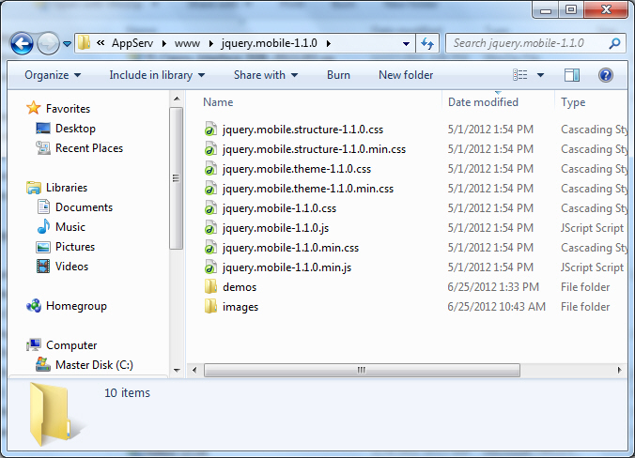The height and width of the screenshot is (458, 635).
Task: Open the Organize menu
Action: point(53,75)
